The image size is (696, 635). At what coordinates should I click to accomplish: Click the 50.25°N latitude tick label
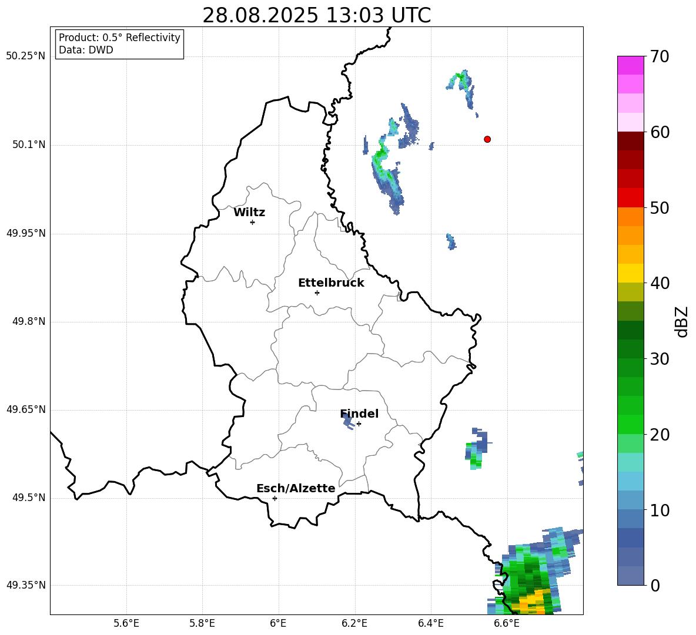[26, 56]
